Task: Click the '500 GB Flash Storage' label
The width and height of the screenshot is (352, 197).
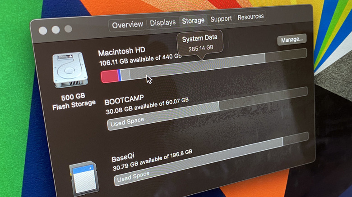Action: click(74, 102)
